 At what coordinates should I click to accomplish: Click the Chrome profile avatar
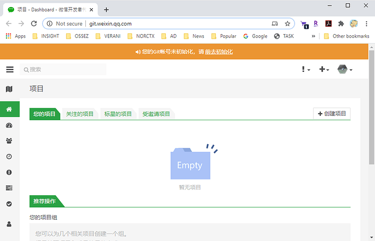(x=354, y=23)
